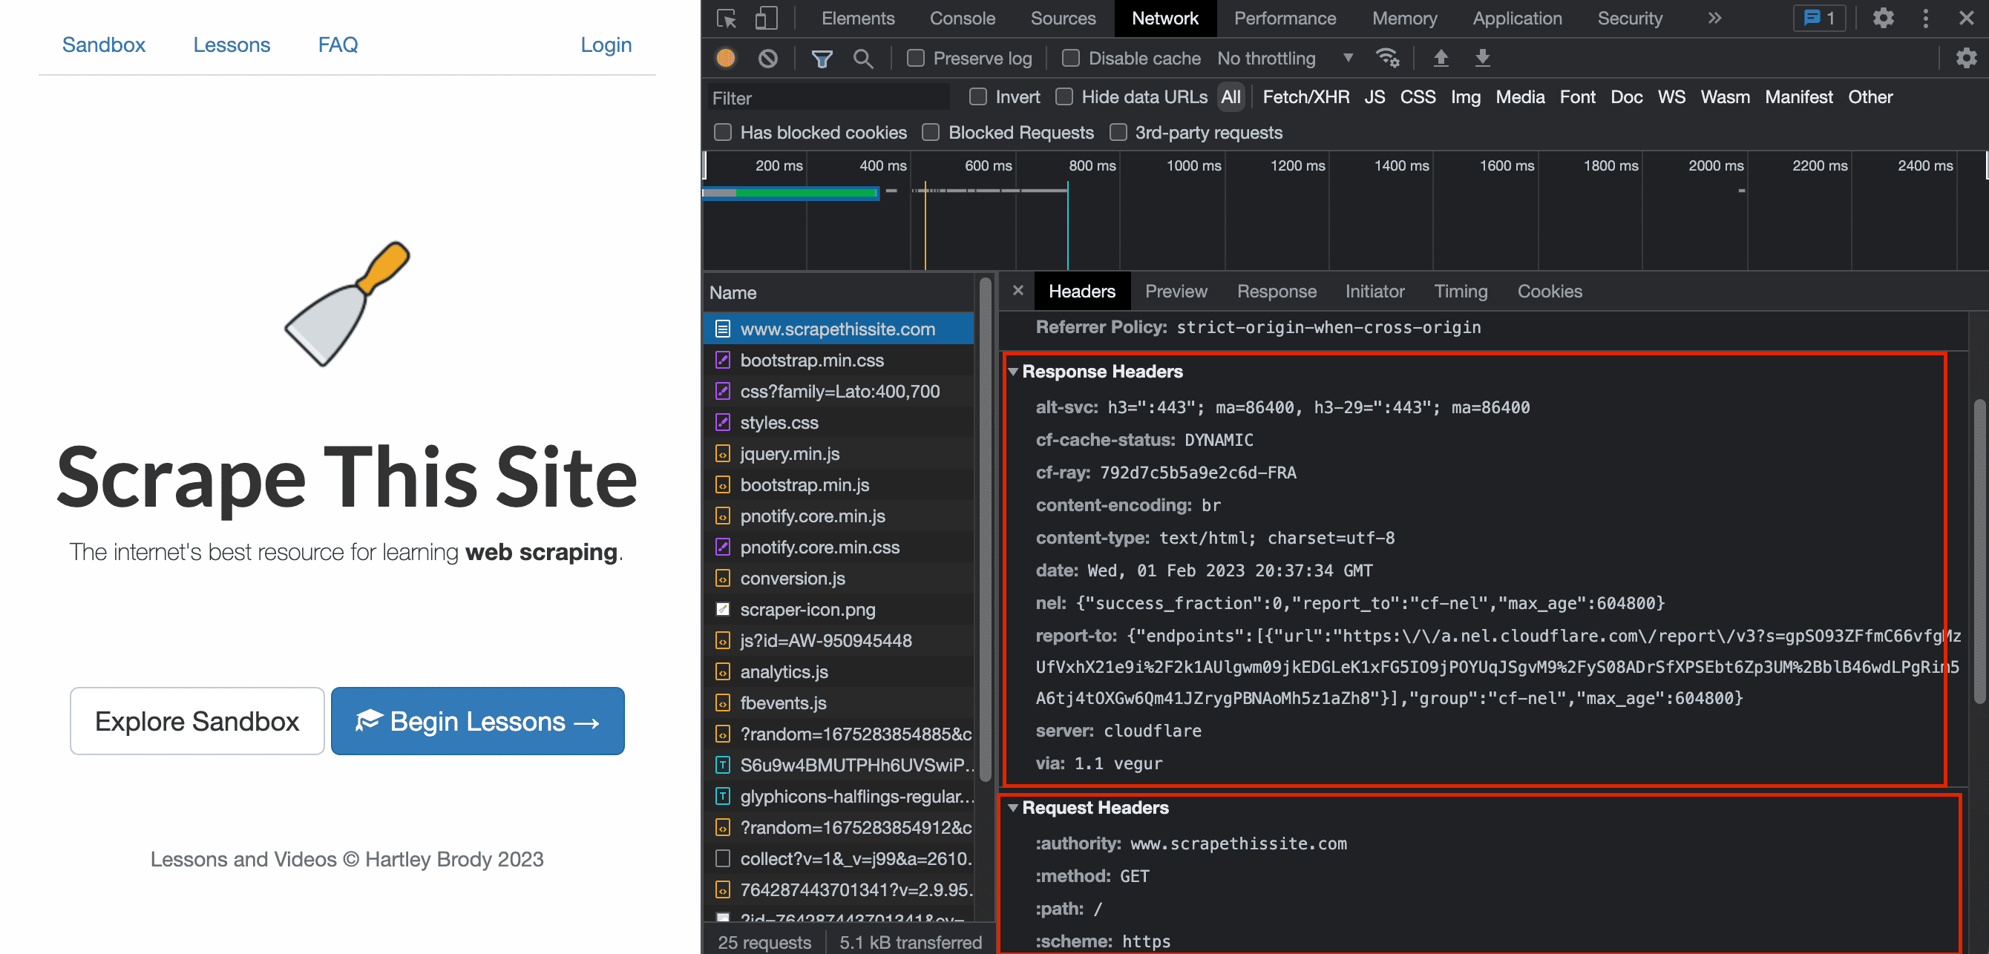The height and width of the screenshot is (954, 1989).
Task: Collapse the Response Headers section
Action: coord(1012,371)
